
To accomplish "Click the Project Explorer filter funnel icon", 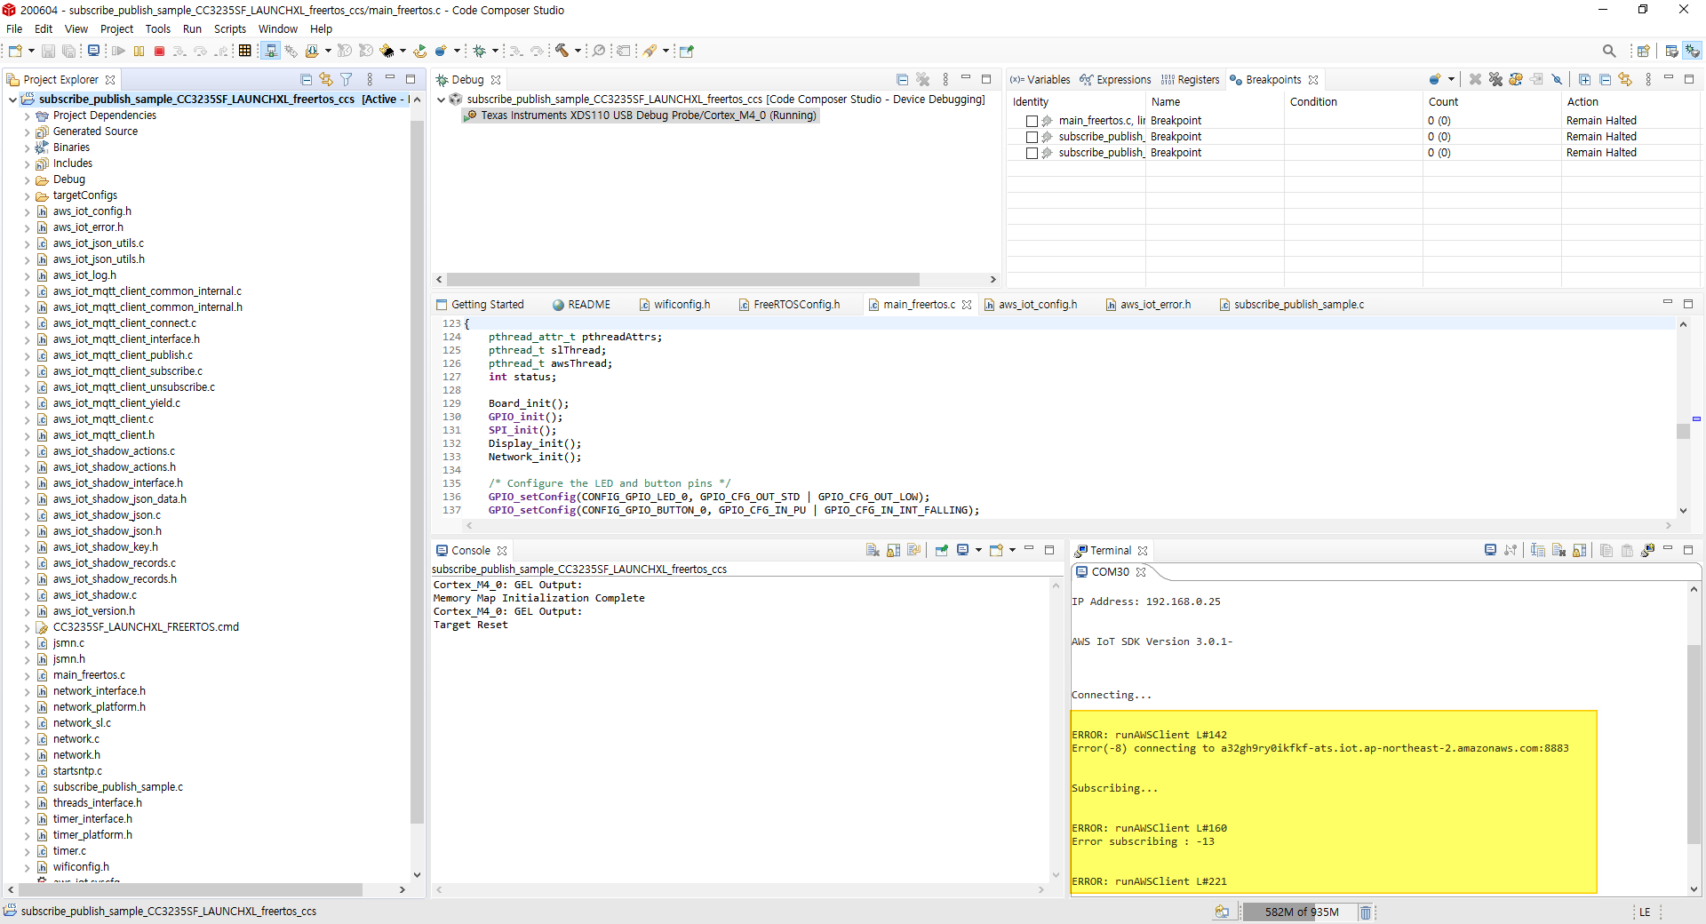I will pyautogui.click(x=347, y=80).
